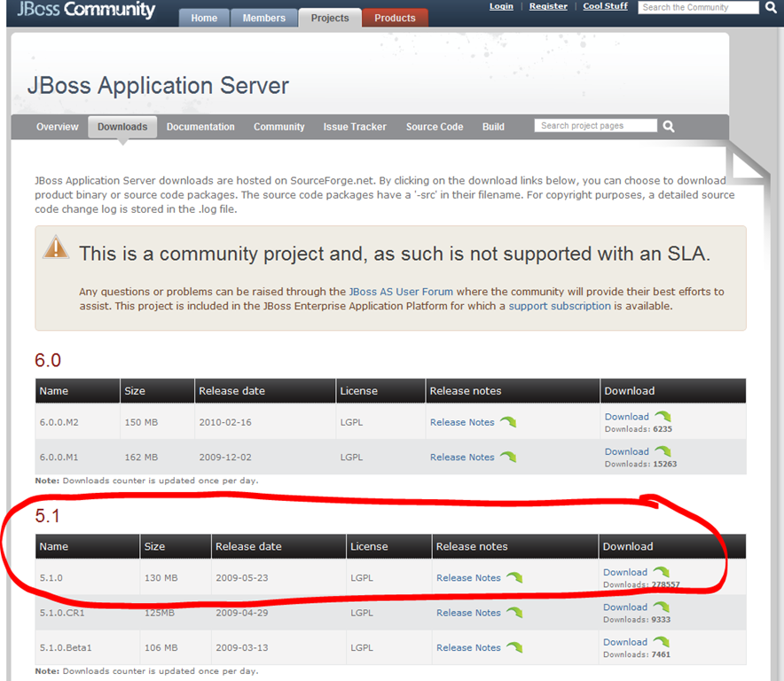The width and height of the screenshot is (784, 681).
Task: Download version 6.0.0.M1
Action: pos(627,452)
